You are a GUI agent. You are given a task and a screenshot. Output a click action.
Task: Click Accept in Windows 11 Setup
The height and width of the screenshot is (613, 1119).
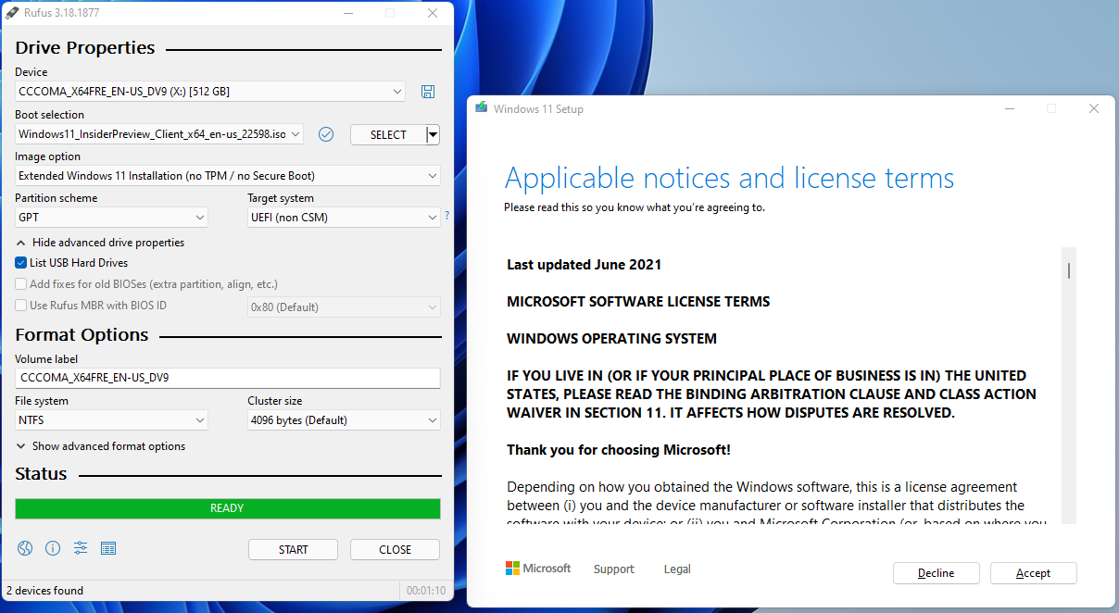1034,573
